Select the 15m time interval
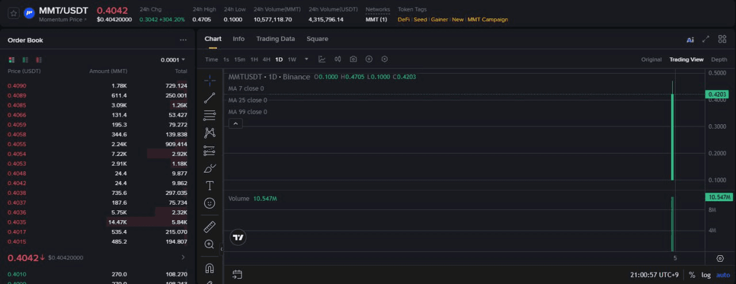The width and height of the screenshot is (736, 284). point(239,59)
